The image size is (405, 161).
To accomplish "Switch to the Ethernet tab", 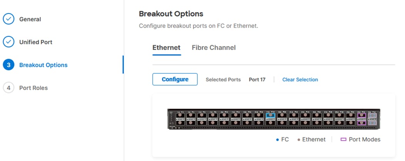I will 166,48.
